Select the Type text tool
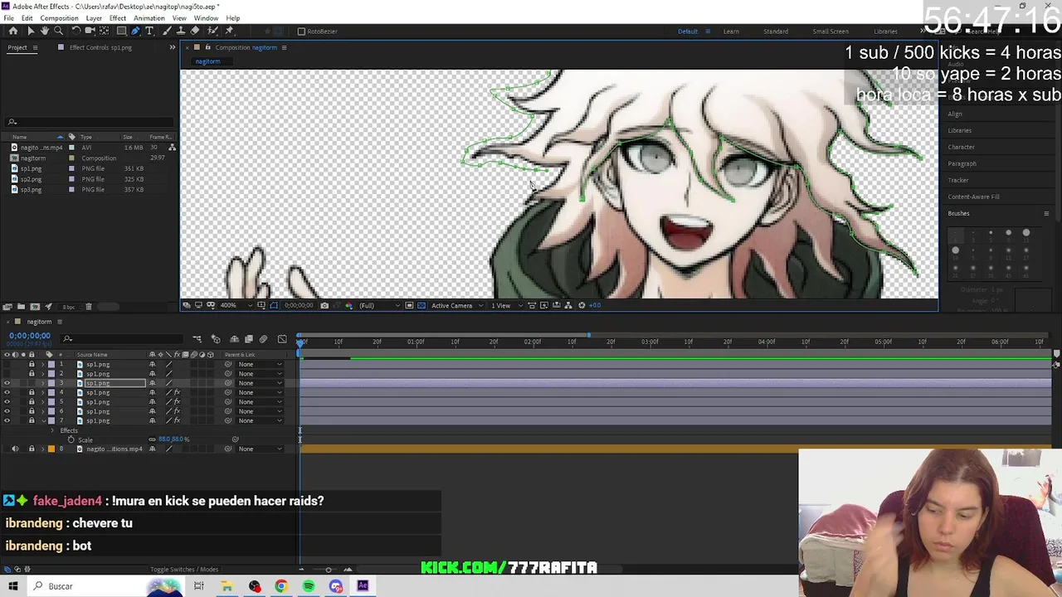The width and height of the screenshot is (1062, 597). tap(149, 31)
